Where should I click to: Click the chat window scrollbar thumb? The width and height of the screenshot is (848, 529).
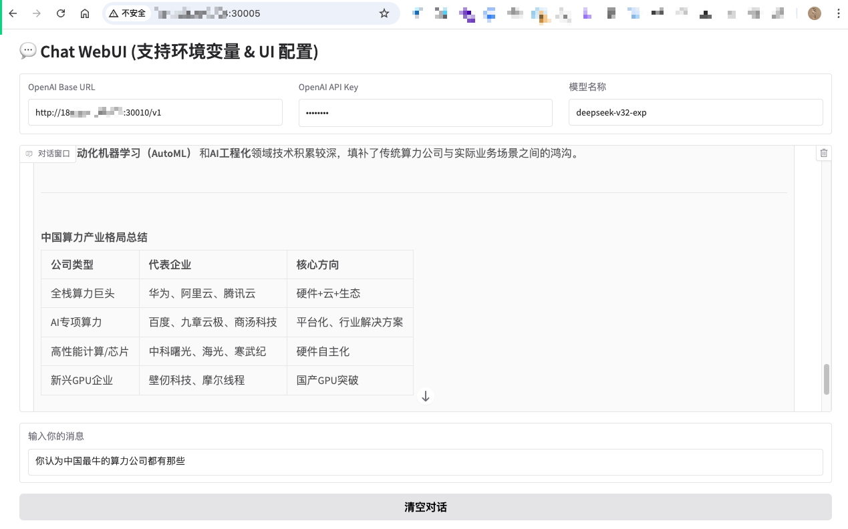coord(826,379)
